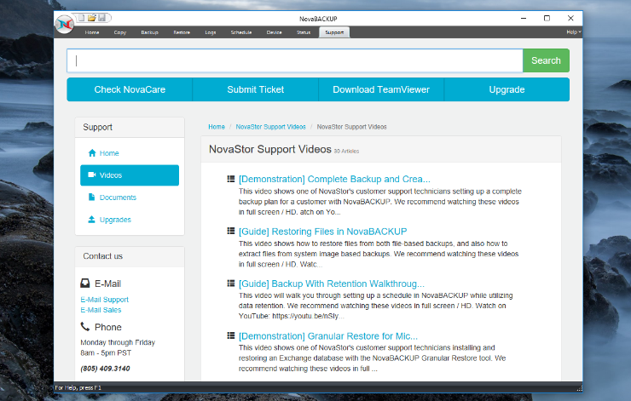Switch to the Backup tab
This screenshot has height=401, width=631.
tap(150, 32)
